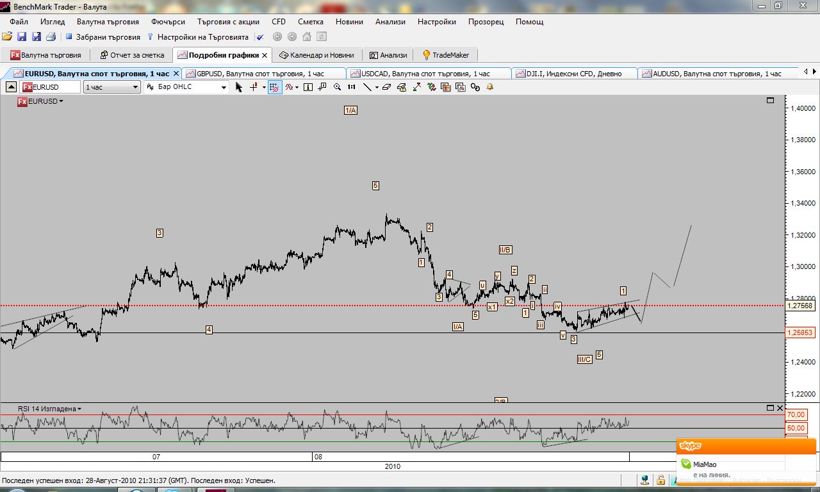
Task: Collapse the chart toolbar with up arrow
Action: click(x=12, y=87)
